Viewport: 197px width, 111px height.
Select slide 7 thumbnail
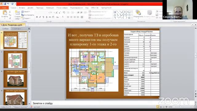(x=15, y=60)
